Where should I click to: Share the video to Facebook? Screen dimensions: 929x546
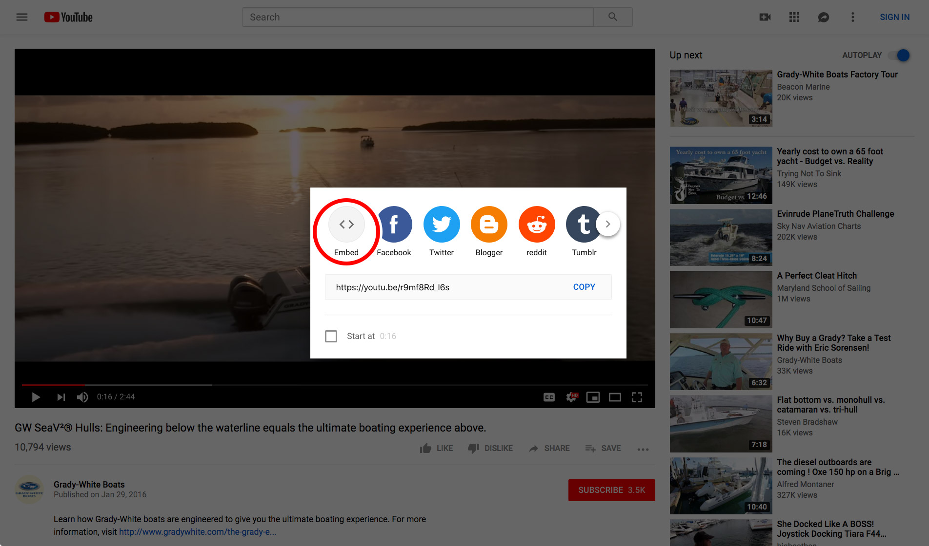pos(394,231)
